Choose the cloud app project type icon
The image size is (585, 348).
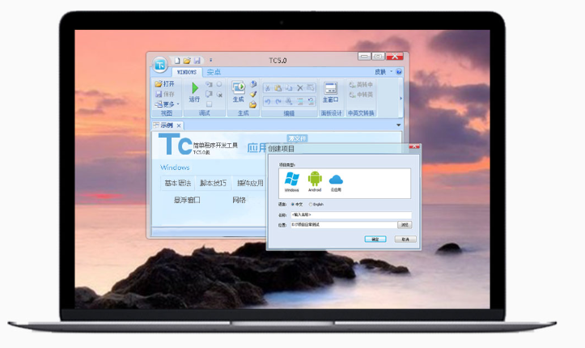click(336, 183)
